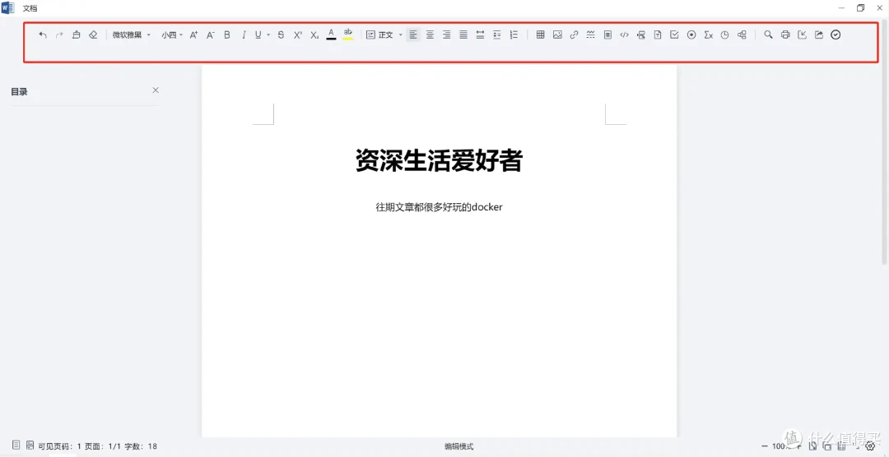Open settings gear in status bar
The image size is (889, 457).
[871, 446]
